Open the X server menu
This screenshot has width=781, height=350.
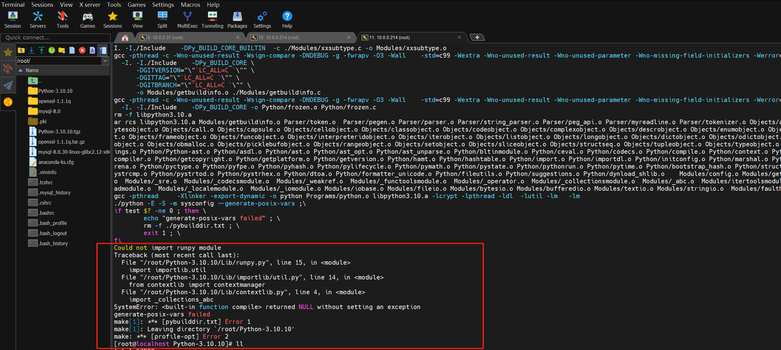90,4
